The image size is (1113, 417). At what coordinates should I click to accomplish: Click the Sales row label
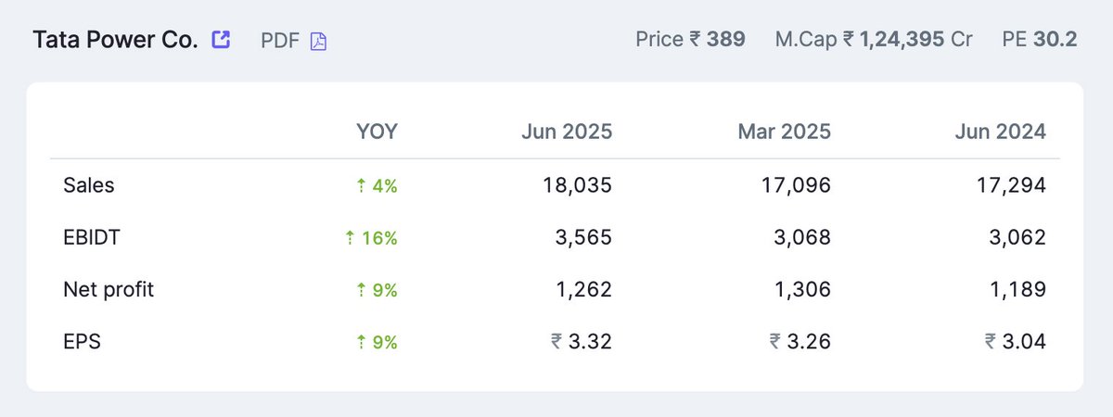[x=89, y=185]
